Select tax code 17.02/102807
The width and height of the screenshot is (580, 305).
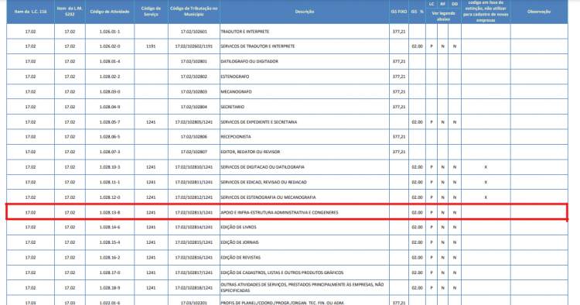tap(194, 152)
